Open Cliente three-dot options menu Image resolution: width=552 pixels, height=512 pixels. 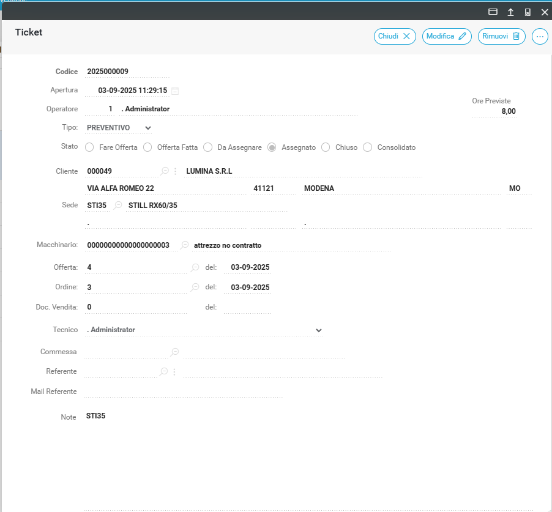[175, 171]
